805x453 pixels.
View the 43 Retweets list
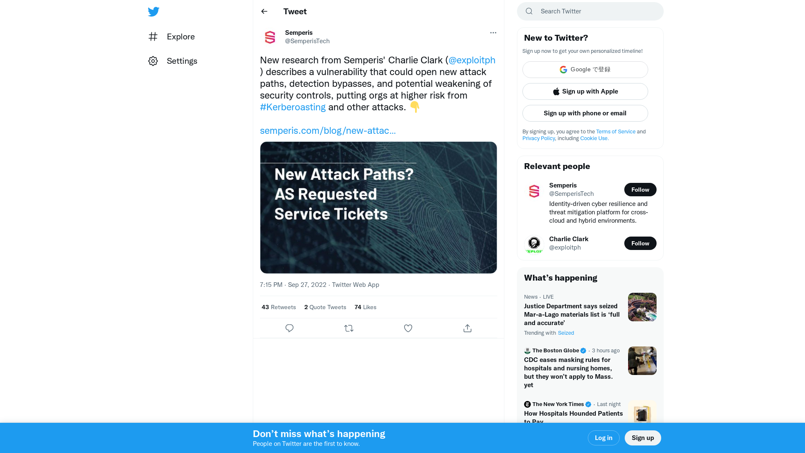pyautogui.click(x=278, y=307)
